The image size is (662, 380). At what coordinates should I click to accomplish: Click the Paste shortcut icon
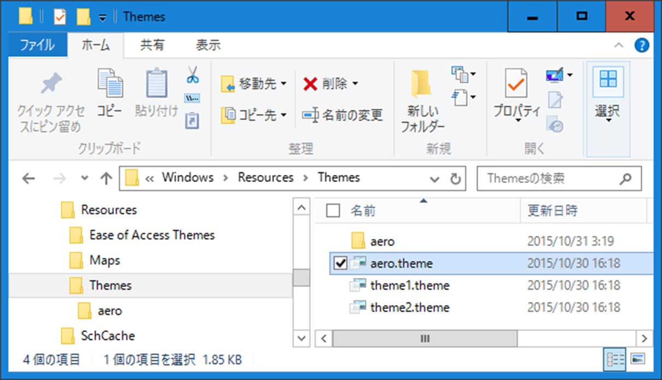[x=193, y=120]
